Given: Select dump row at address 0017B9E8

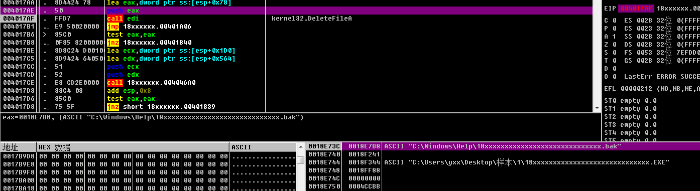Looking at the screenshot, I should [149, 164].
